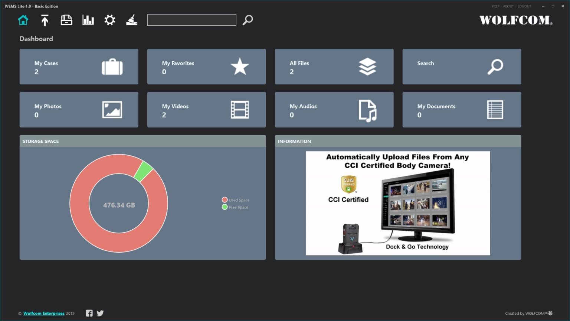Screen dimensions: 570x321
Task: Open Wolfcom's Twitter icon
Action: (100, 313)
